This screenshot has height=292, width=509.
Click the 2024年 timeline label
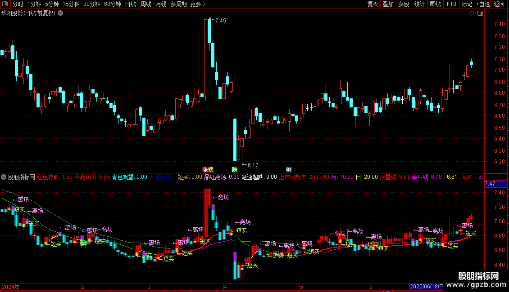coord(11,287)
